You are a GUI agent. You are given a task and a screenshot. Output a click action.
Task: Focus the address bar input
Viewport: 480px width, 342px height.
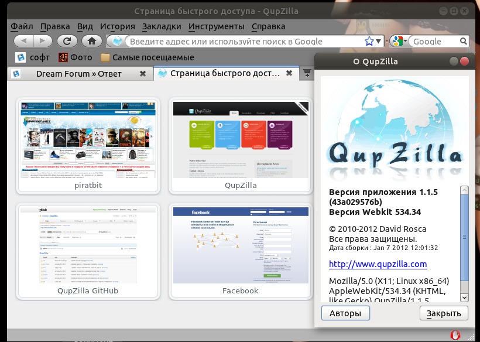pyautogui.click(x=245, y=42)
